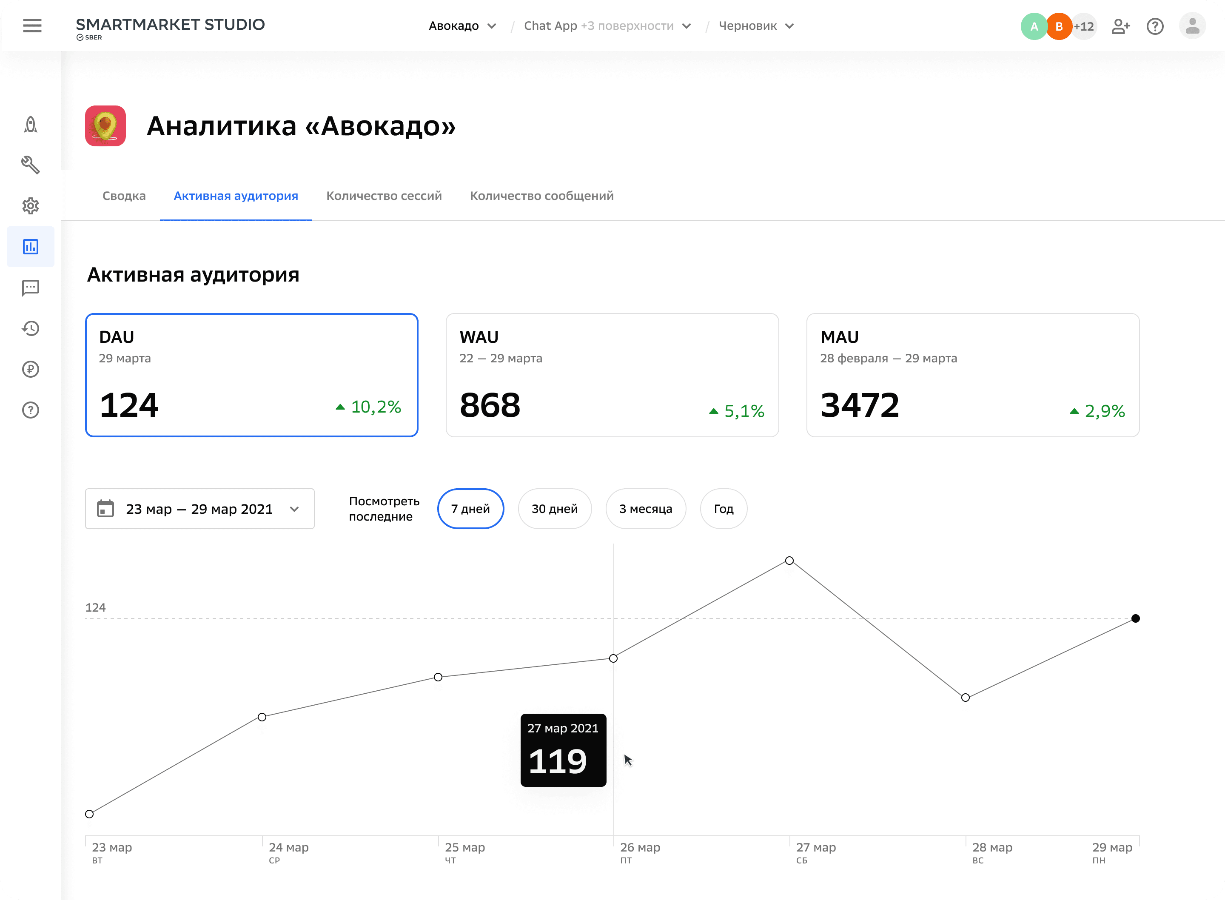Select the WAU metric card
This screenshot has height=900, width=1225.
612,375
